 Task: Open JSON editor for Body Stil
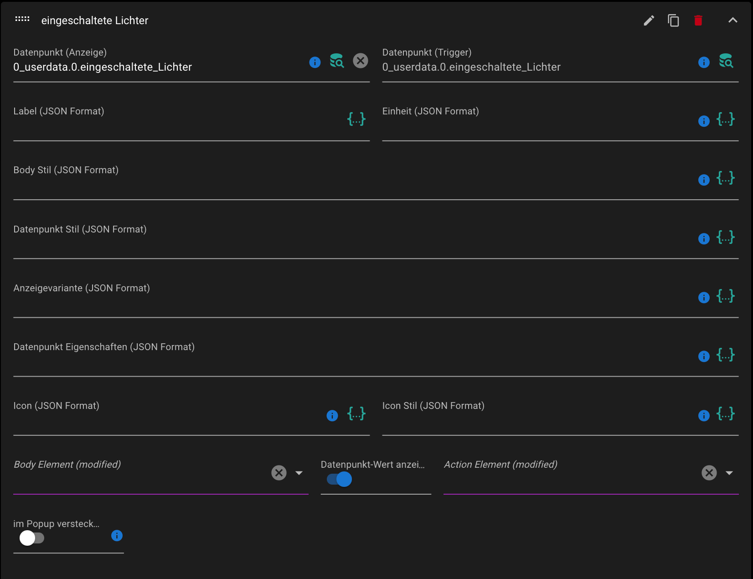coord(726,178)
